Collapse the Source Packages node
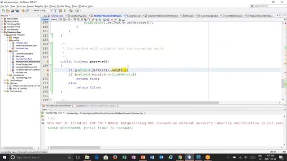The height and width of the screenshot is (161, 287). click(x=5, y=35)
